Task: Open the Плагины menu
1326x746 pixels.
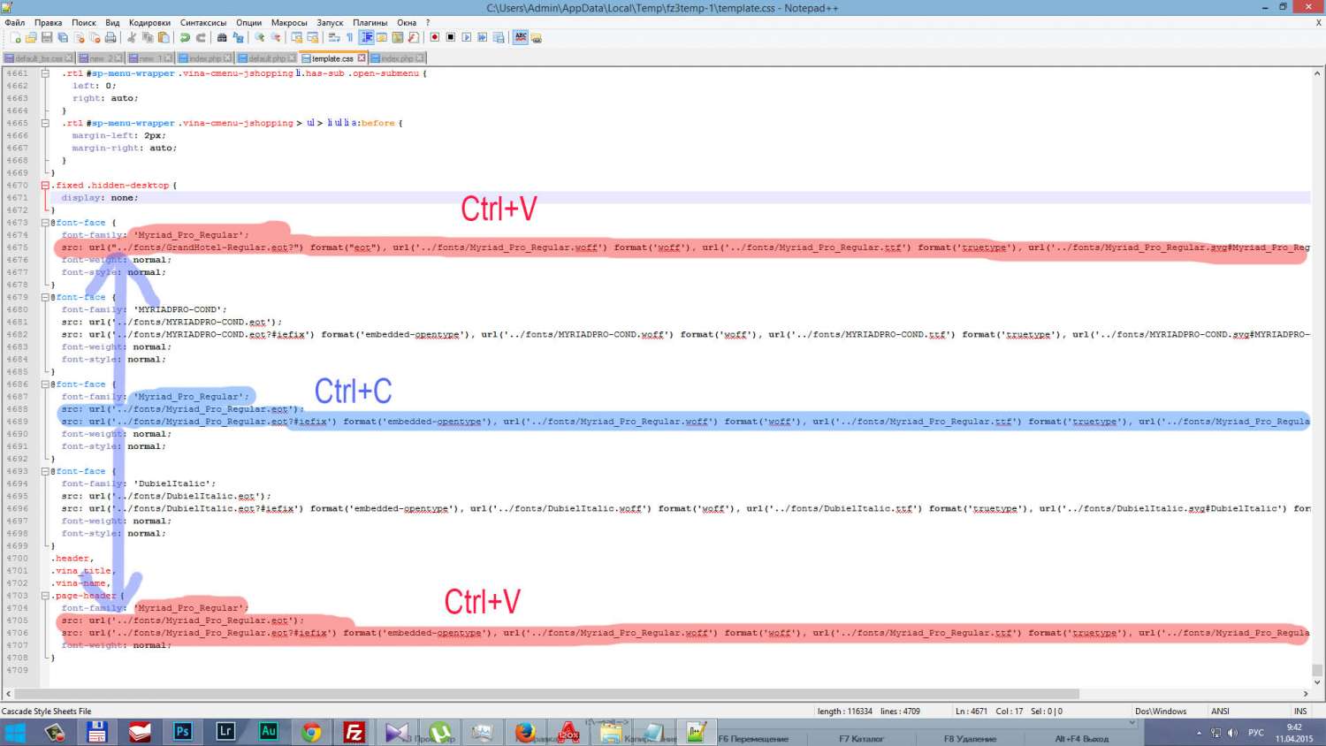Action: click(370, 22)
